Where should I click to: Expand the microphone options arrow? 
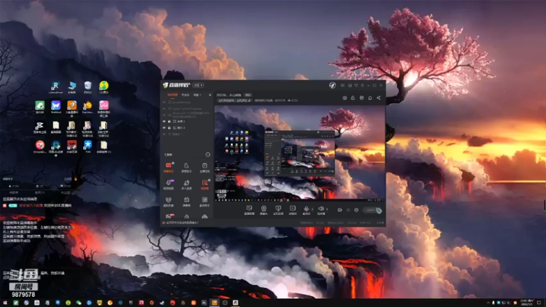[x=312, y=209]
